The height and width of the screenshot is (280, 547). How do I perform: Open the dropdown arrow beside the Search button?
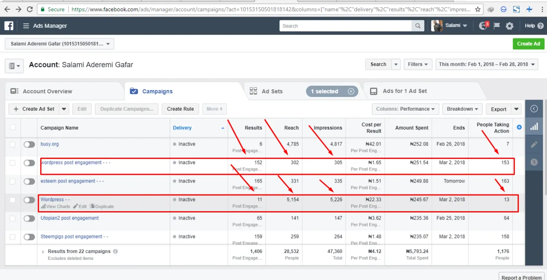click(x=396, y=64)
